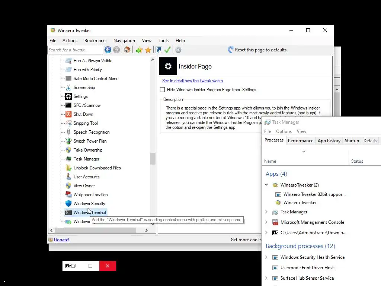The height and width of the screenshot is (286, 381).
Task: Click the Take Ownership shield icon
Action: pyautogui.click(x=68, y=150)
